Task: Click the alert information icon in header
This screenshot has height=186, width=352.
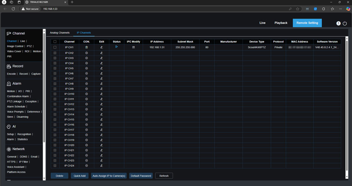Action: coord(338,23)
